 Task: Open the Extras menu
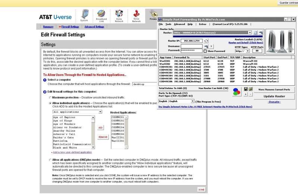pos(203,24)
